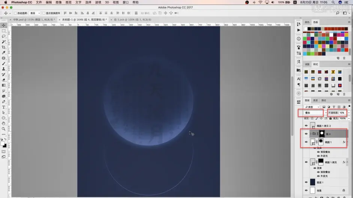Toggle Quick Mask mode icon
The image size is (353, 198).
click(x=4, y=152)
